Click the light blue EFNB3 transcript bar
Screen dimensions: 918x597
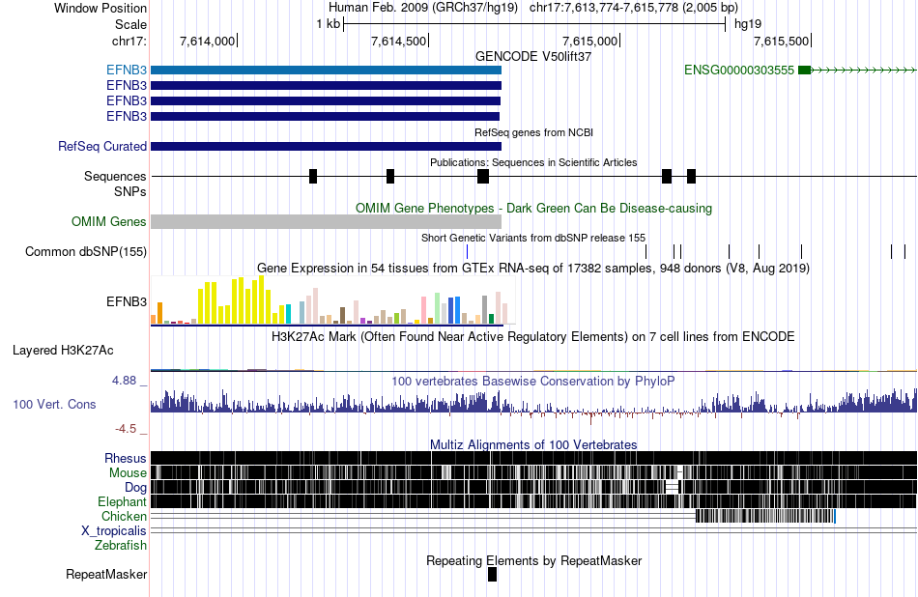coord(326,71)
